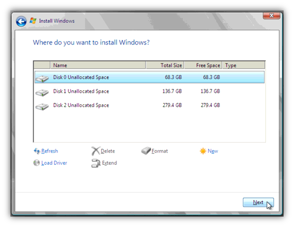The image size is (294, 227).
Task: Click the Extend link
Action: [x=110, y=163]
